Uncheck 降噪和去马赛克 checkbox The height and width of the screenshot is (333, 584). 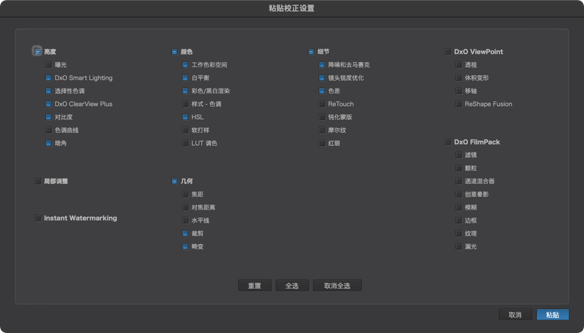tap(322, 65)
